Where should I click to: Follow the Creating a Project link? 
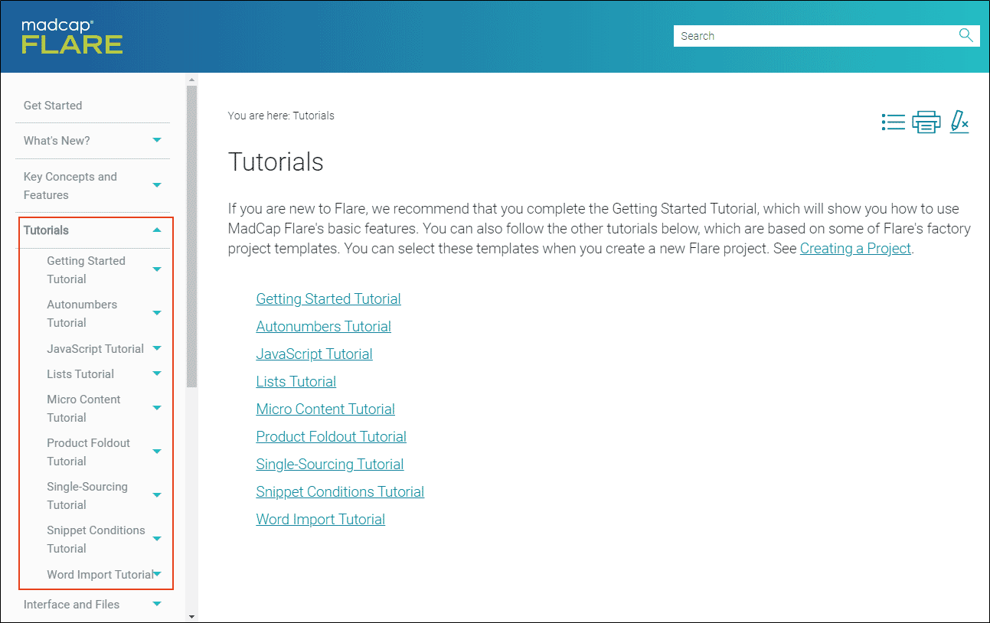(x=855, y=248)
